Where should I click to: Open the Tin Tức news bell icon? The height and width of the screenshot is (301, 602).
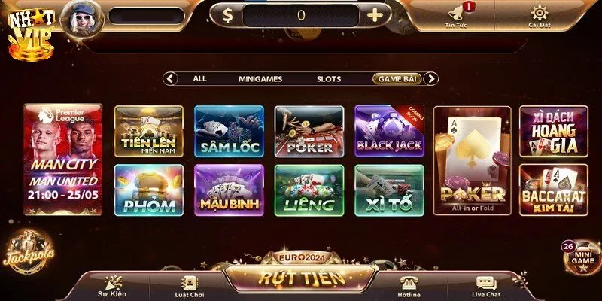click(x=455, y=13)
